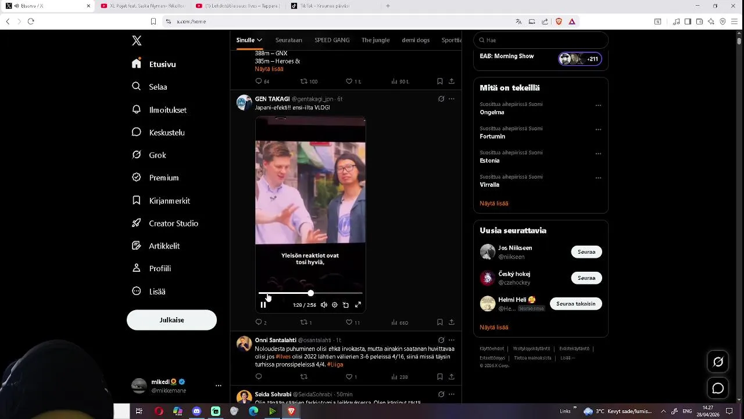This screenshot has height=419, width=744.
Task: Open options for Fortumin trend
Action: (598, 130)
